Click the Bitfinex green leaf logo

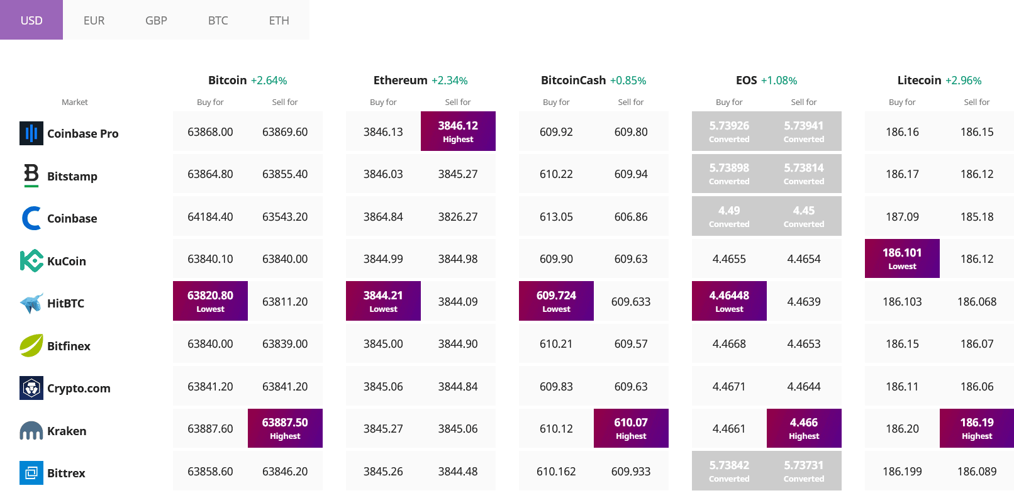click(x=31, y=346)
